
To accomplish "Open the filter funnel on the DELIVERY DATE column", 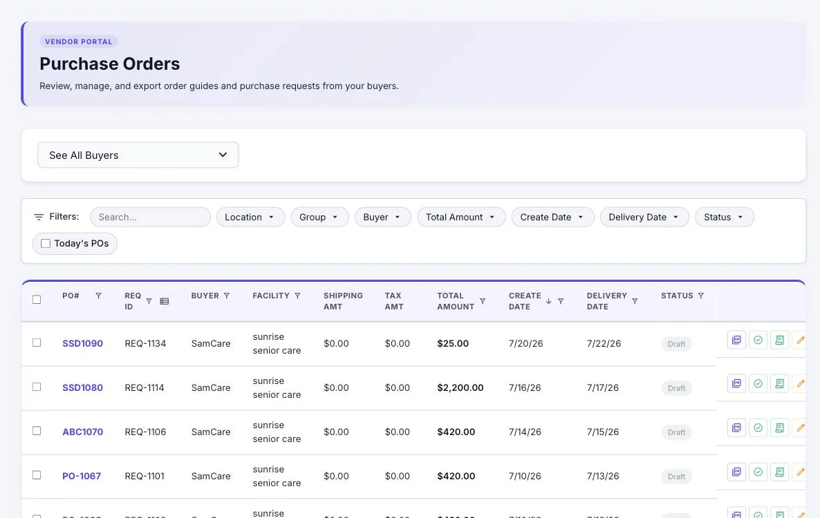I will click(x=634, y=301).
